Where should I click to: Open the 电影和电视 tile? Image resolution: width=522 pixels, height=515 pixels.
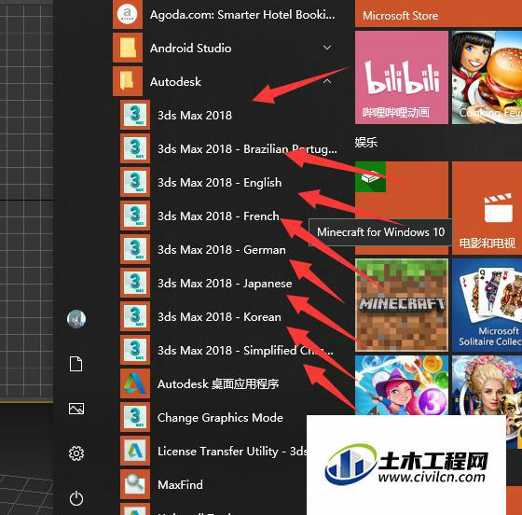487,208
